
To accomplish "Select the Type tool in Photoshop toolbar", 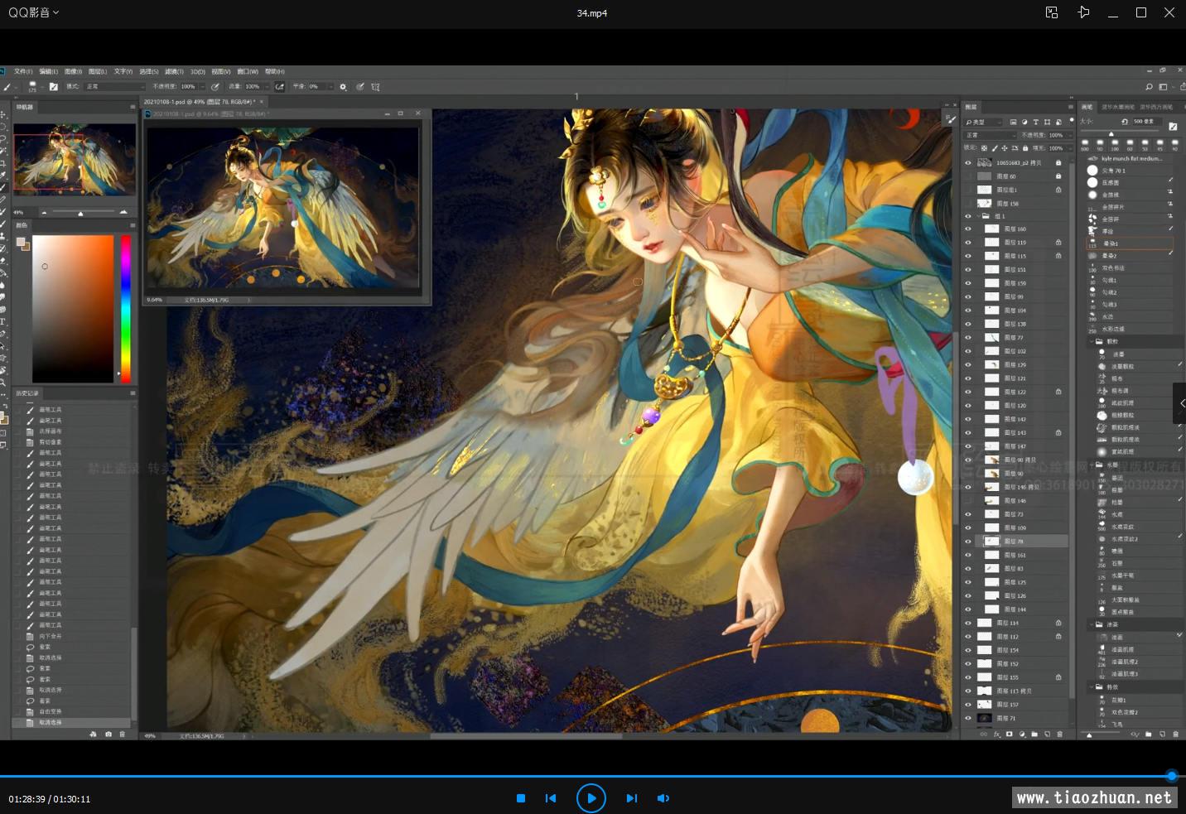I will [x=3, y=321].
